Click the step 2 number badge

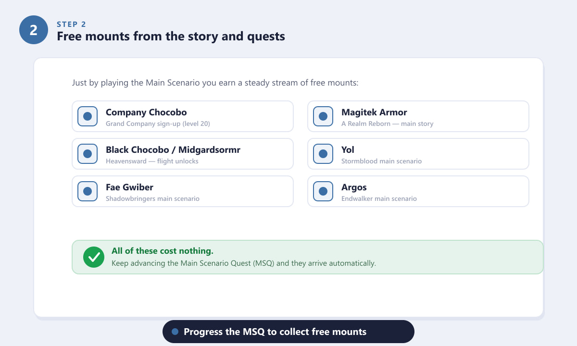click(34, 30)
